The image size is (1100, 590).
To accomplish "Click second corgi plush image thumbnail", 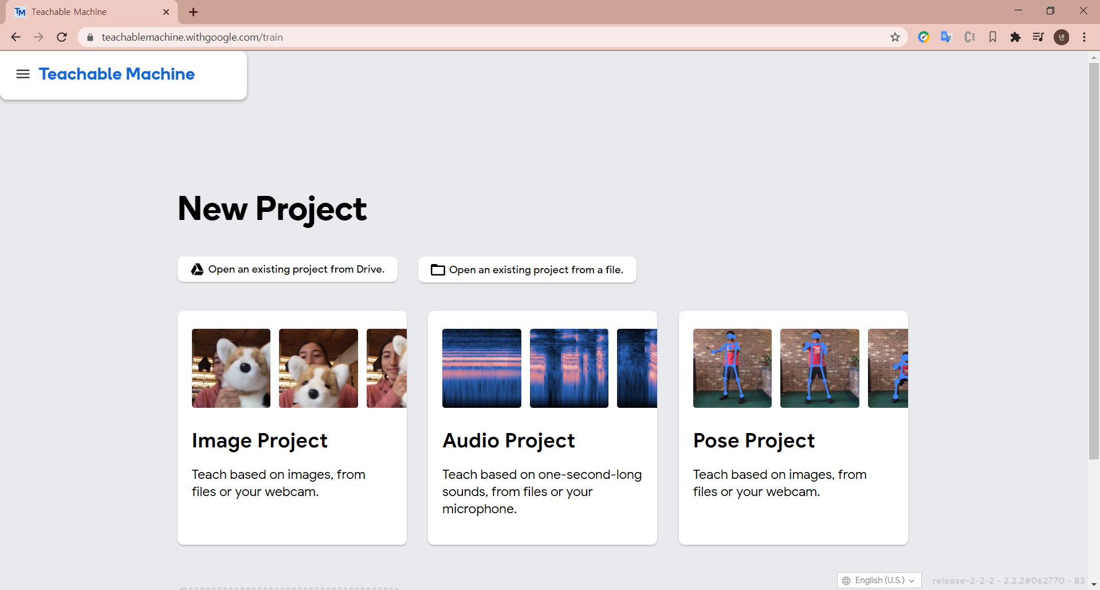I will tap(319, 368).
